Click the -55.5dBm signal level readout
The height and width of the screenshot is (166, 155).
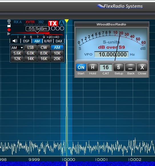pos(37,29)
